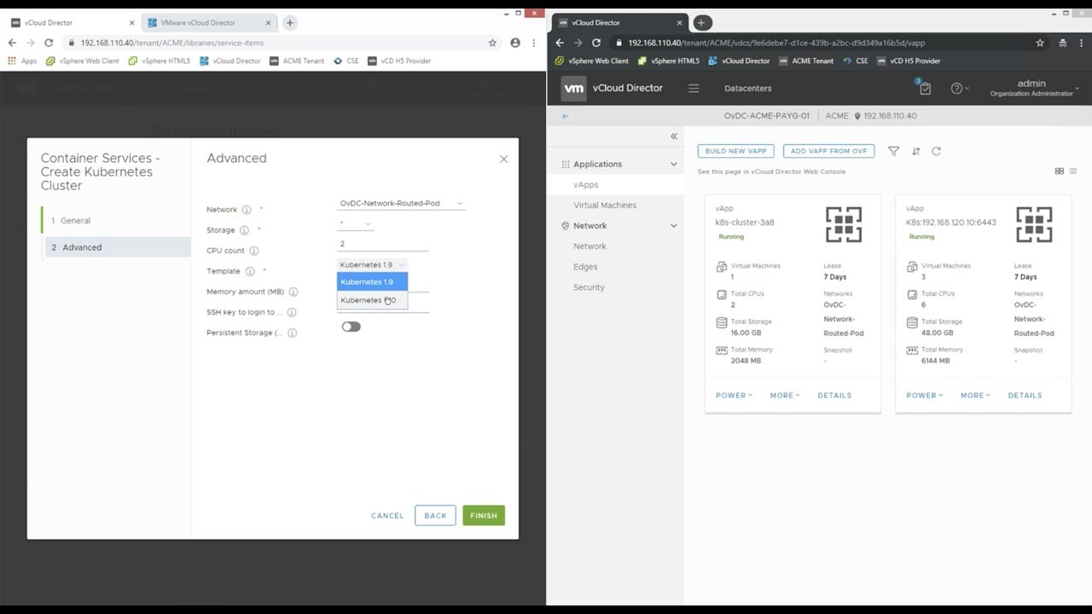Open the hamburger navigation menu

pyautogui.click(x=694, y=88)
